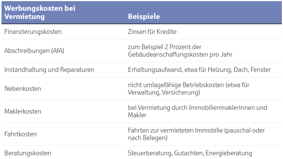Click the 'nicht umlagefähige Betriebskosten' text
The width and height of the screenshot is (283, 159).
point(176,85)
